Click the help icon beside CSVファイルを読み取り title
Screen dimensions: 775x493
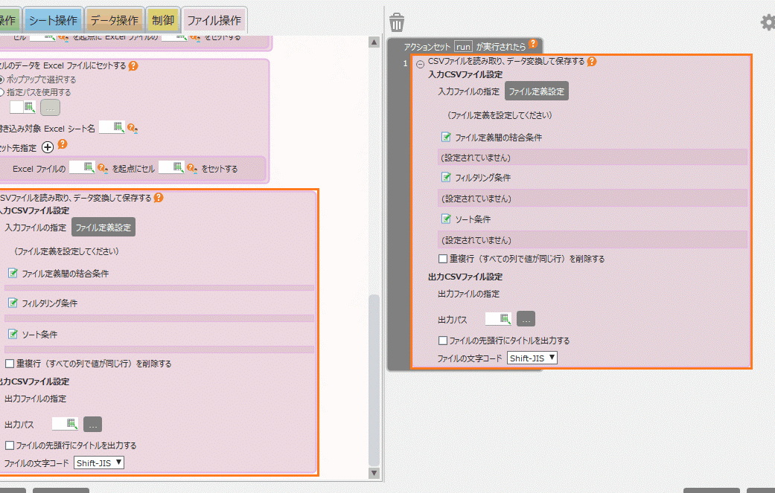click(592, 62)
